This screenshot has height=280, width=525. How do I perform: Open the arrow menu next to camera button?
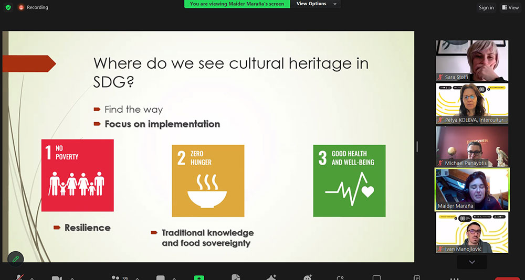coord(72,278)
